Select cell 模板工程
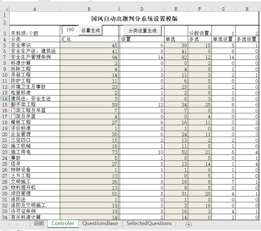261x231 pixels. click(35, 122)
